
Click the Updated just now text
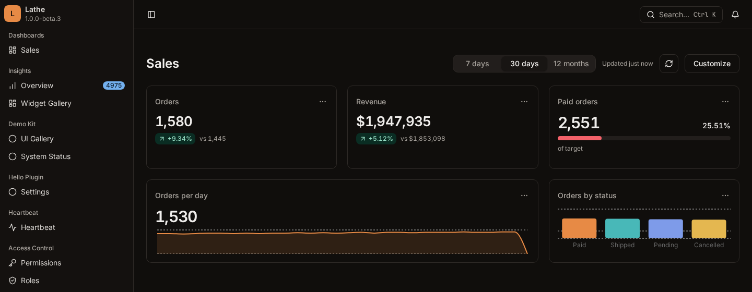[628, 64]
